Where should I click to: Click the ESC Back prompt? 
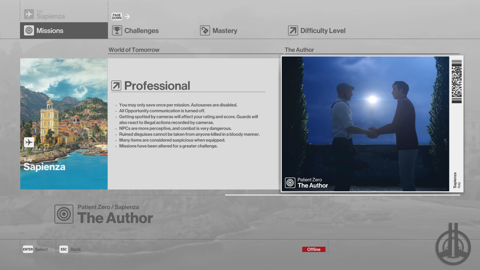(70, 249)
